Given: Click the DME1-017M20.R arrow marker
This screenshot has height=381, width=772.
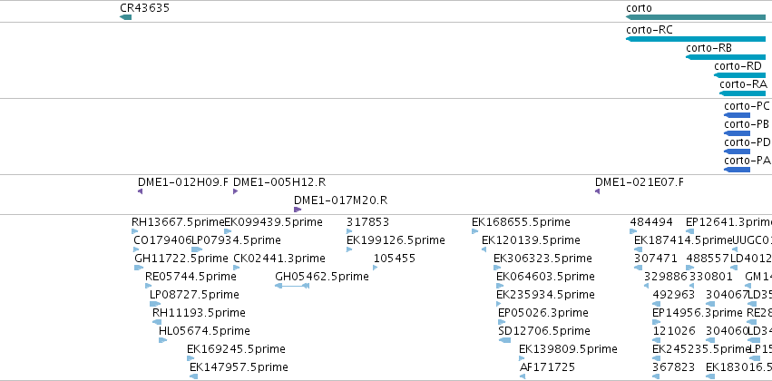Looking at the screenshot, I should (x=298, y=210).
